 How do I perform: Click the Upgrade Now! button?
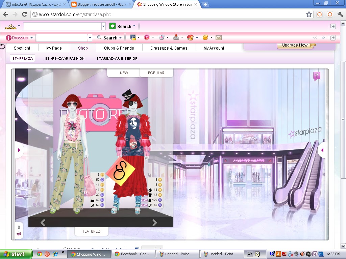[295, 45]
